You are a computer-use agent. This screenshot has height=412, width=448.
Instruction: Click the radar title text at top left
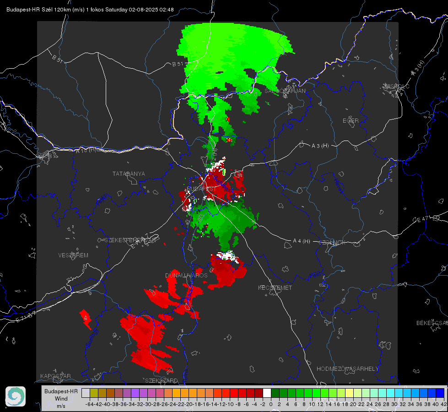[90, 10]
